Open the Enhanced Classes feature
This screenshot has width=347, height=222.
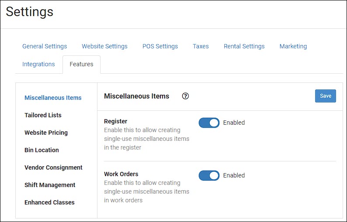(49, 202)
